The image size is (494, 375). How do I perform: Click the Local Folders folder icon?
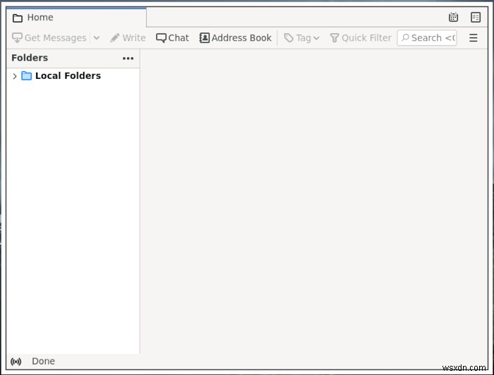coord(27,76)
